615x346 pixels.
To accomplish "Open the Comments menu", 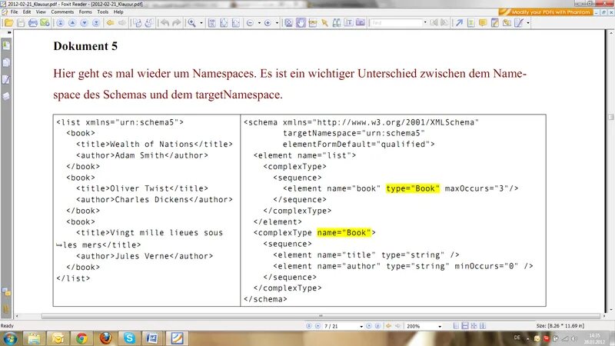I will pyautogui.click(x=62, y=12).
